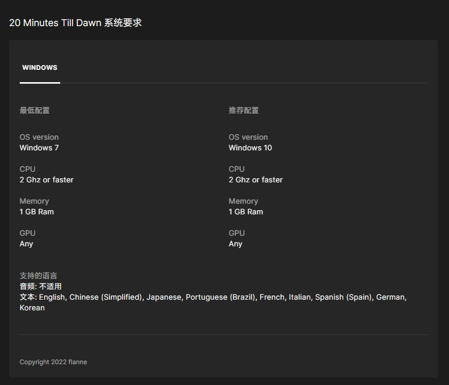Click '2 Ghz or faster' under 推荐配置
The width and height of the screenshot is (449, 385).
click(x=256, y=180)
